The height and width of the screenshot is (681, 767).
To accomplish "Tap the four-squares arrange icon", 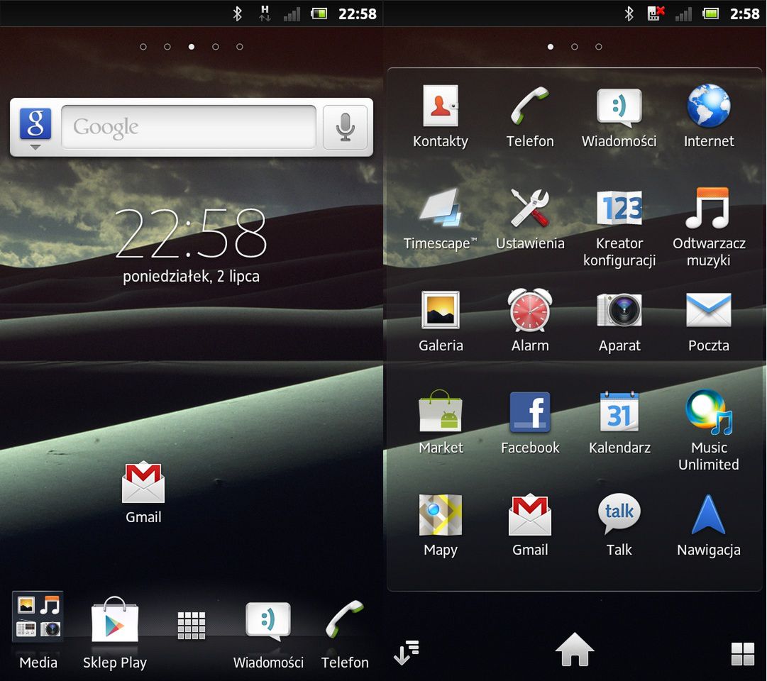I will (743, 653).
